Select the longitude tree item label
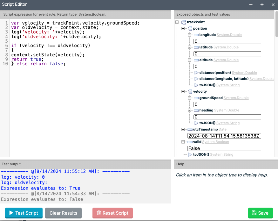The image size is (278, 221). (x=207, y=35)
